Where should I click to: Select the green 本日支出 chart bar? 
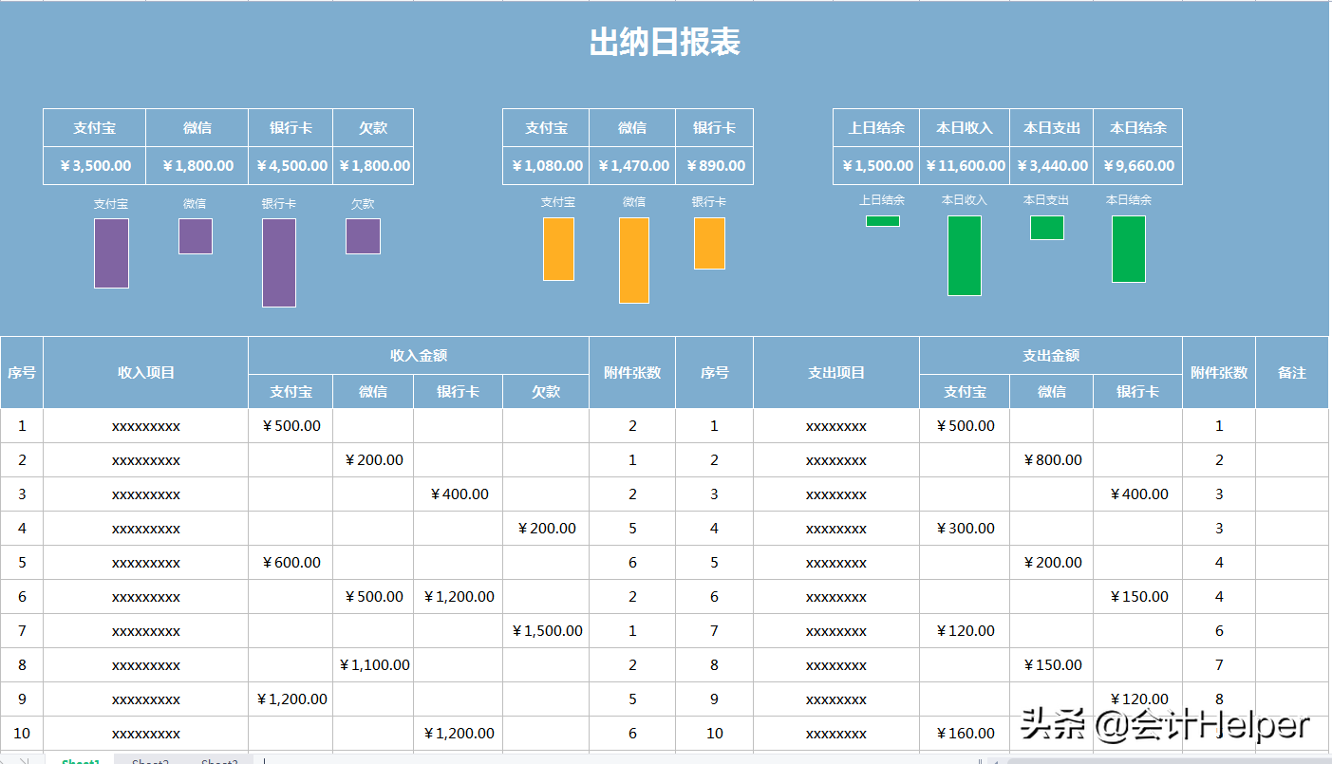(x=1047, y=228)
